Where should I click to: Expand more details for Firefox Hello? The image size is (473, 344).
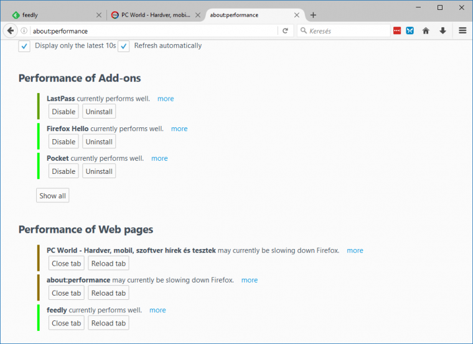tap(179, 129)
